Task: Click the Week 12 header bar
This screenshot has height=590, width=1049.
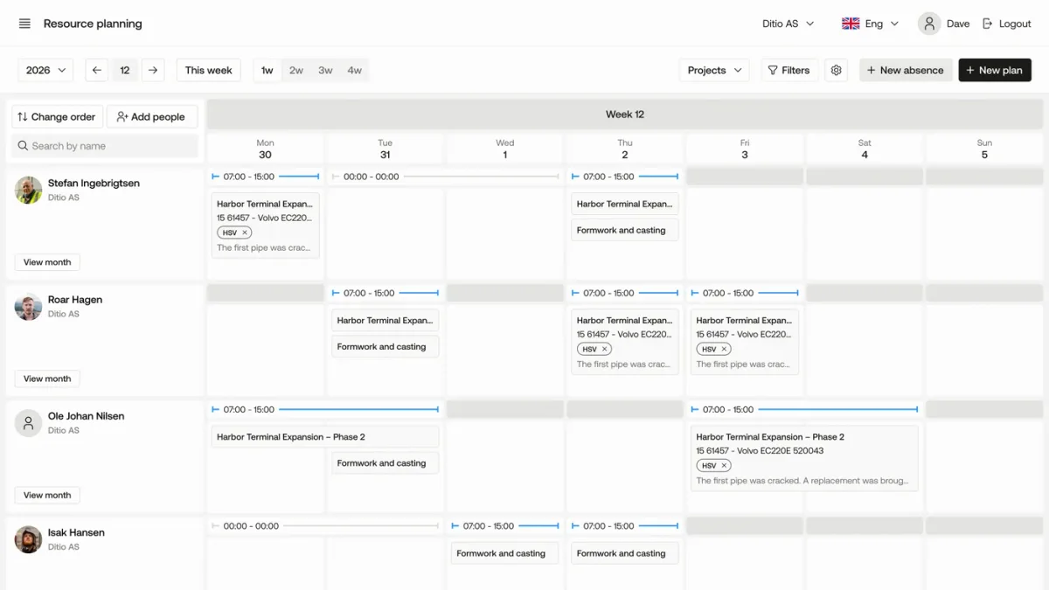Action: tap(625, 115)
